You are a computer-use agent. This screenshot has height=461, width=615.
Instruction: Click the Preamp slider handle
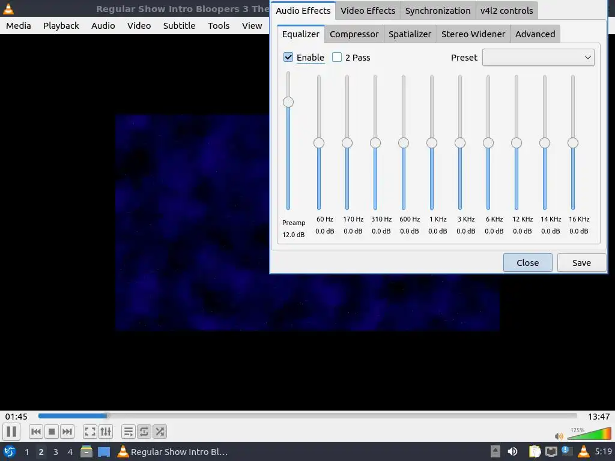pyautogui.click(x=288, y=102)
